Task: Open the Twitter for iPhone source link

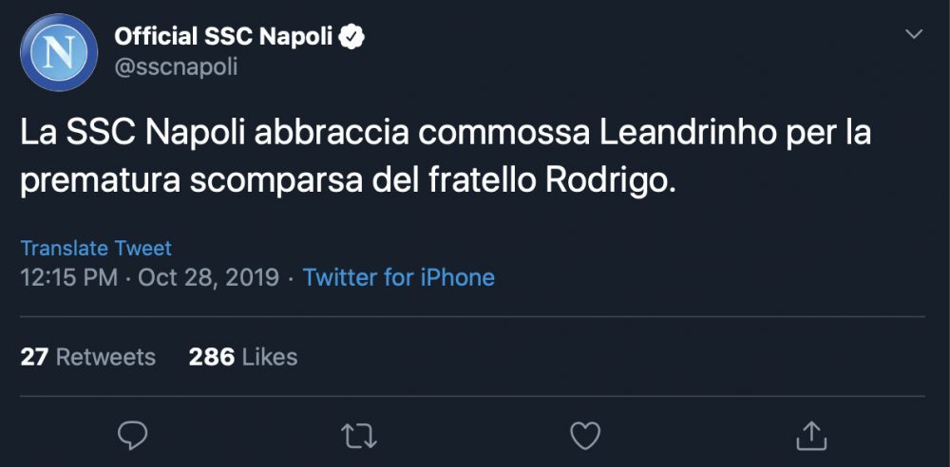Action: point(398,278)
